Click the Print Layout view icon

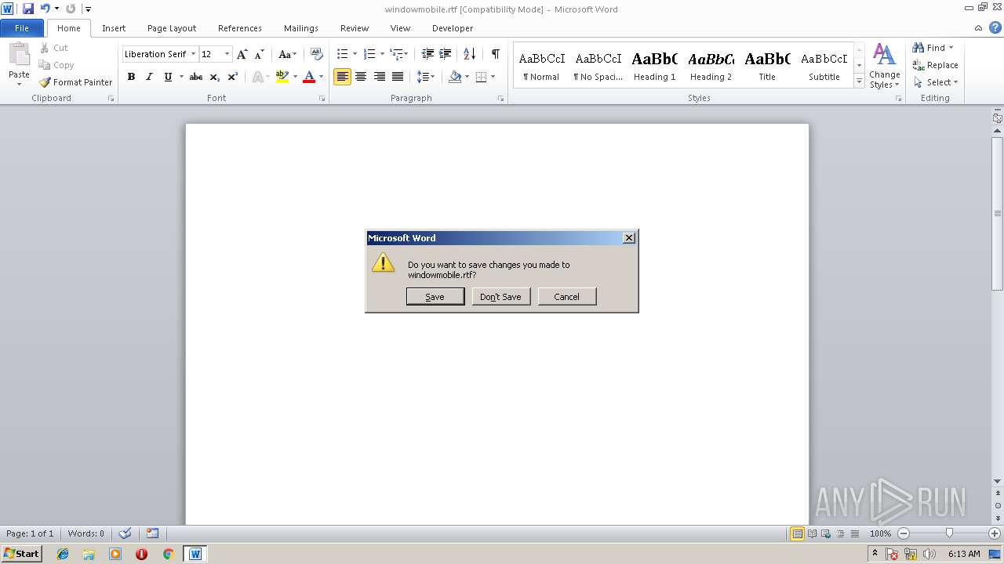click(797, 533)
